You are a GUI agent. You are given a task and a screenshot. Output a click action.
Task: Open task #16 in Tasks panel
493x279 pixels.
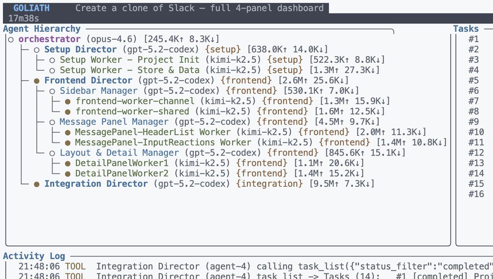point(476,194)
